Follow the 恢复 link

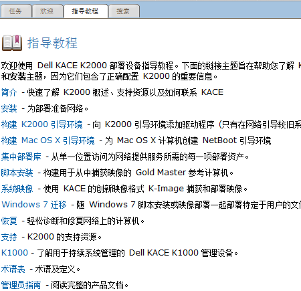click(9, 221)
